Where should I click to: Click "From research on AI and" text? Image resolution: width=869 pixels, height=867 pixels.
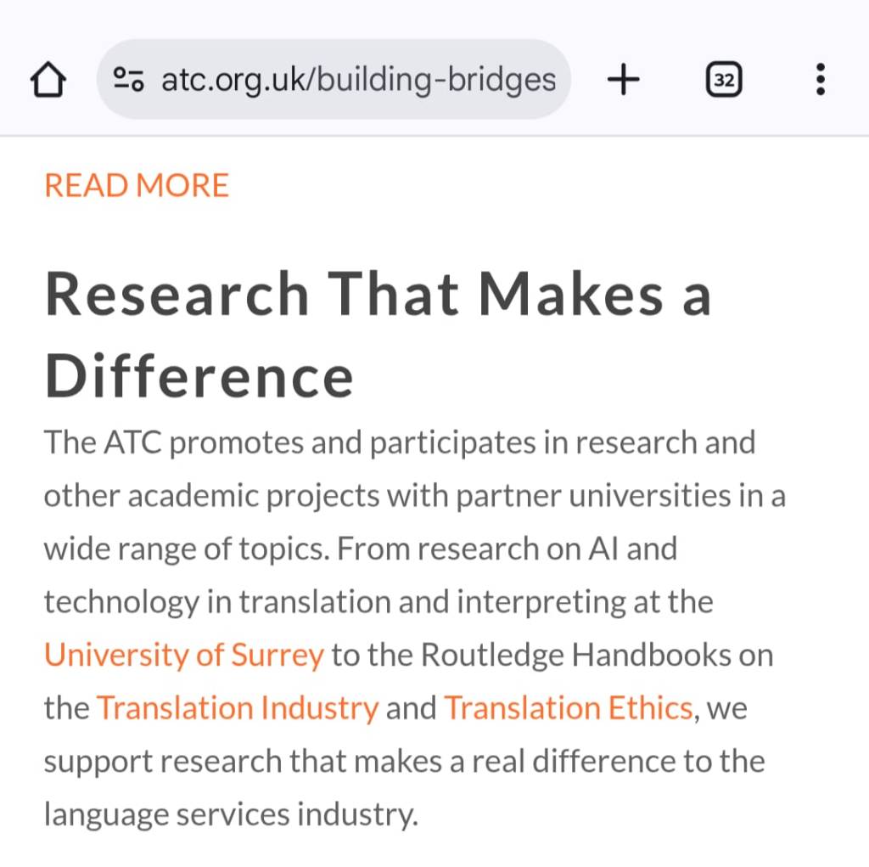(507, 549)
